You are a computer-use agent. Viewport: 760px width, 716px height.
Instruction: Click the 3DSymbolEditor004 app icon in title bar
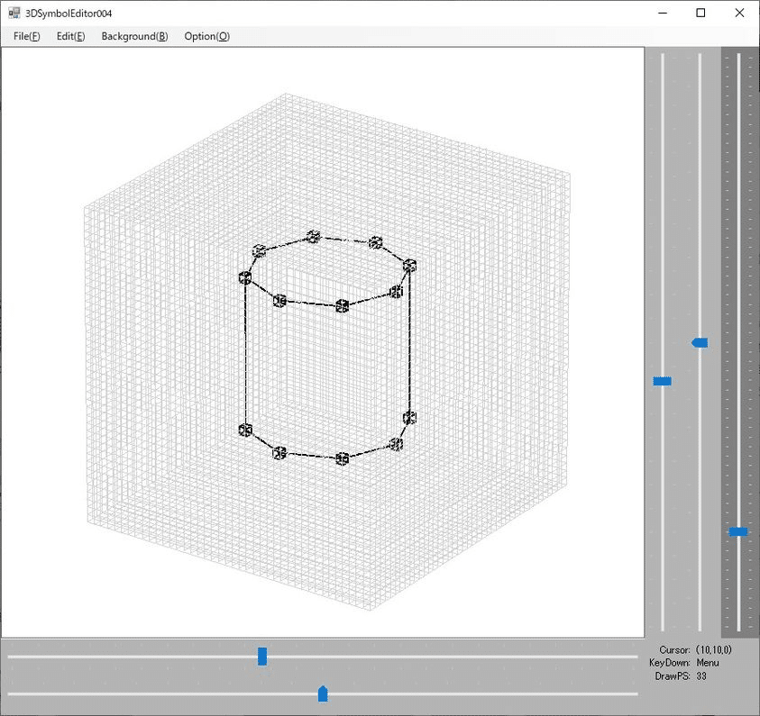(14, 14)
